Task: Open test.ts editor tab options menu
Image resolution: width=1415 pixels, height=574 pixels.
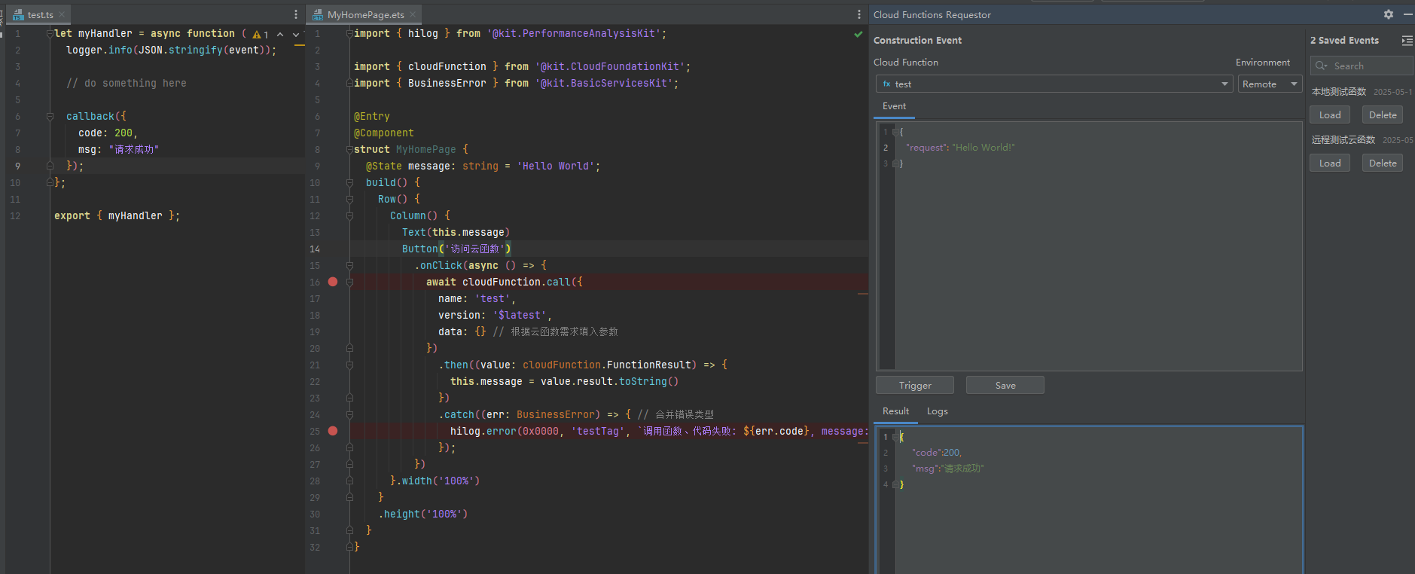Action: [296, 15]
